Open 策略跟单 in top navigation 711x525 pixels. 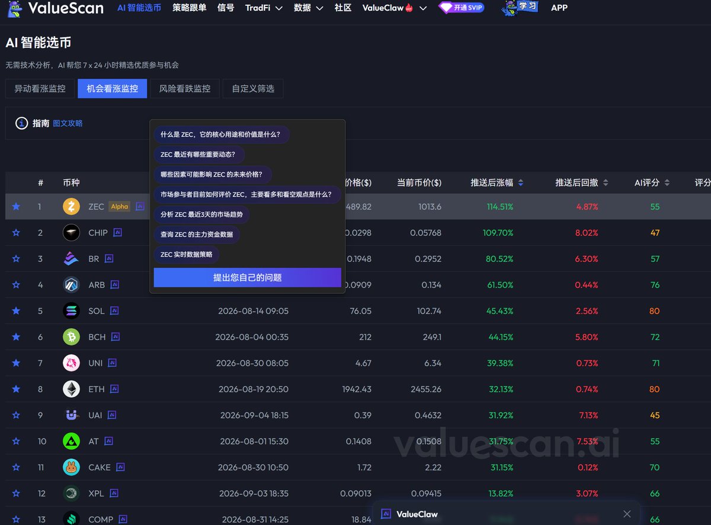pyautogui.click(x=190, y=8)
